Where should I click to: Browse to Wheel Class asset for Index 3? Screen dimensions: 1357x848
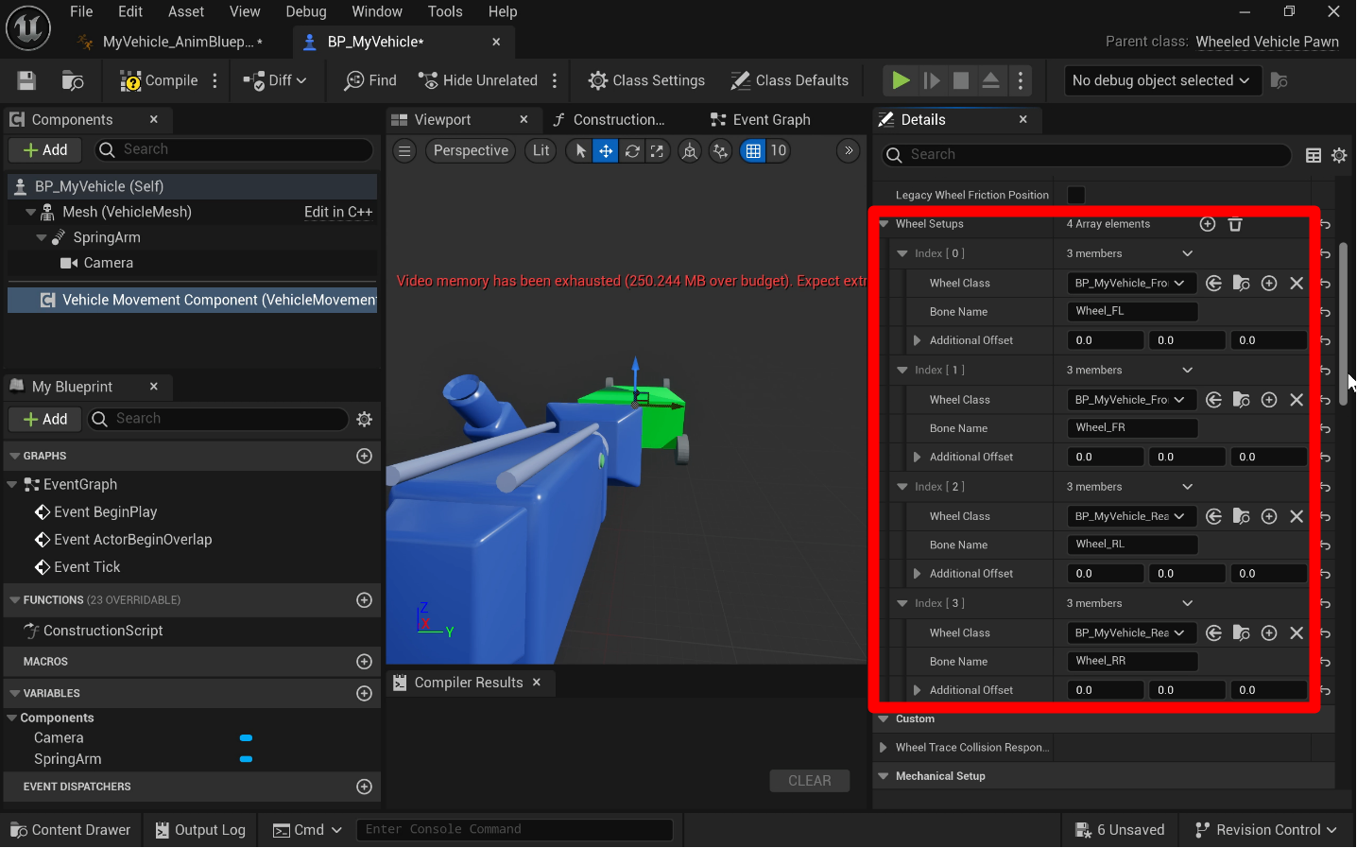1242,633
